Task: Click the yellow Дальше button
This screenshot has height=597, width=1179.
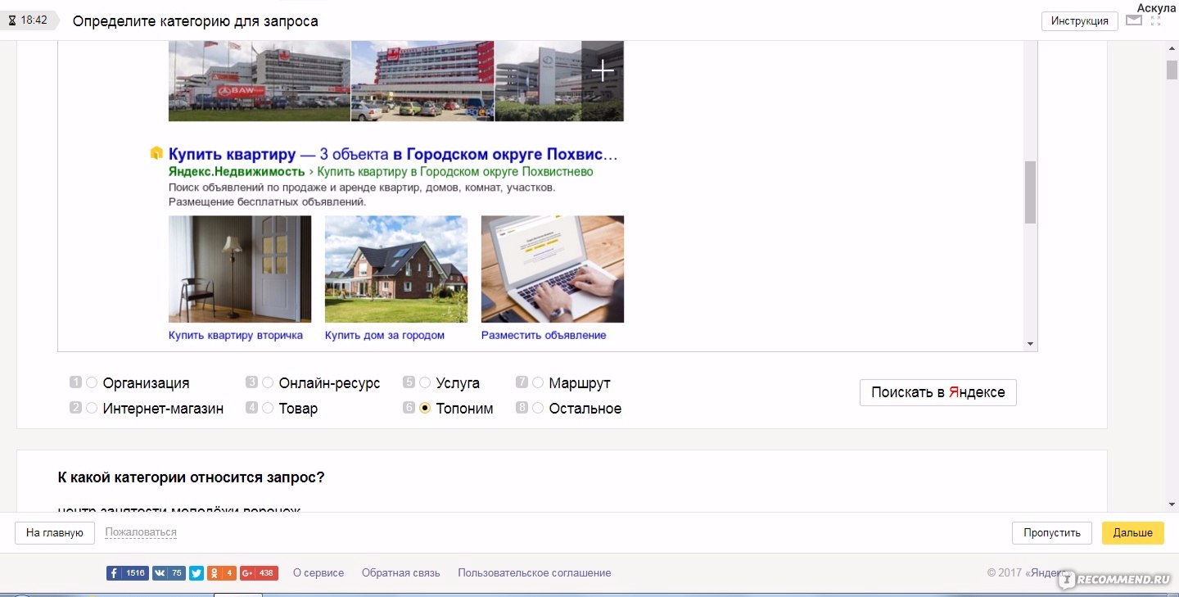Action: [1133, 533]
